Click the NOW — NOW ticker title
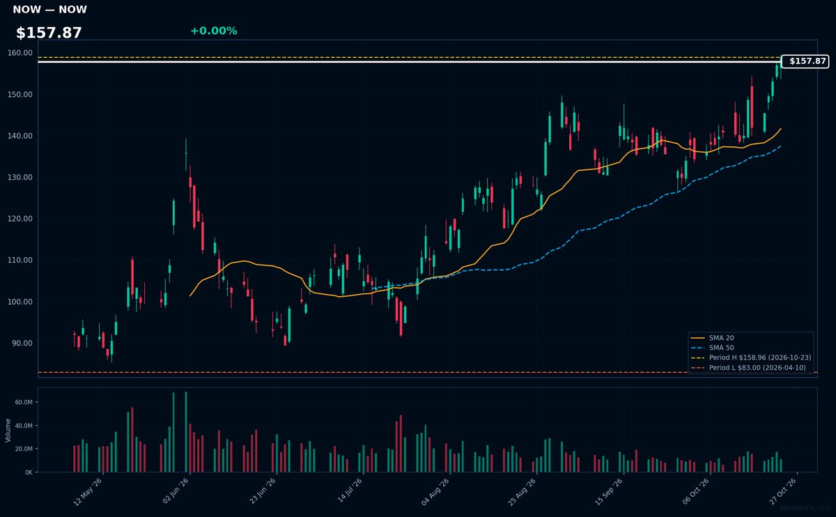Screen dimensions: 836x517 [49, 10]
